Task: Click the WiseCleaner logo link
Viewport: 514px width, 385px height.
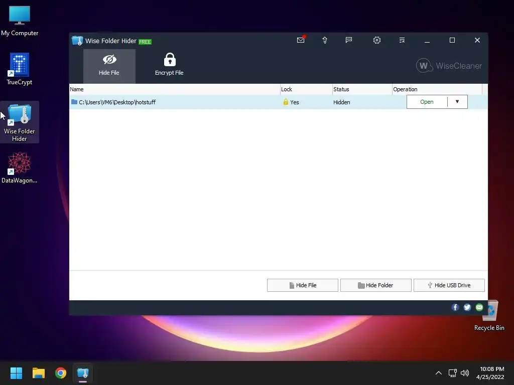Action: (449, 66)
